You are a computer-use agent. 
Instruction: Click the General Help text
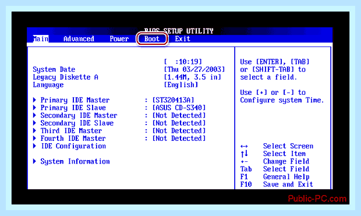[x=286, y=177]
